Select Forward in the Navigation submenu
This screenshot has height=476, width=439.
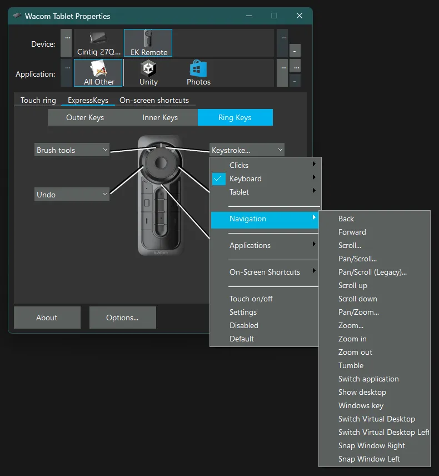coord(375,232)
